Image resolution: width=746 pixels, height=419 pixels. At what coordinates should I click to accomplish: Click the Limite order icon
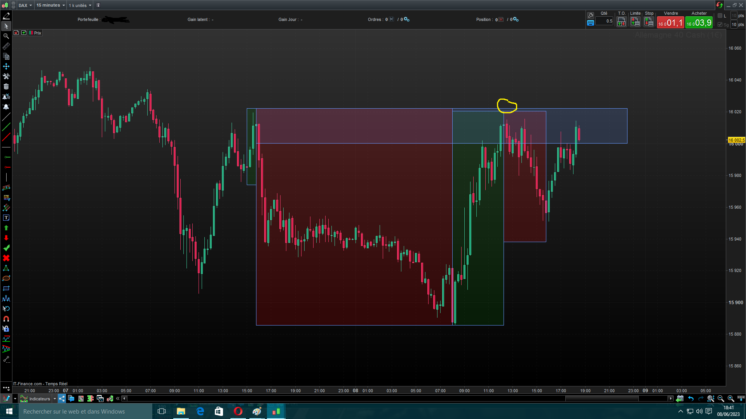[635, 22]
